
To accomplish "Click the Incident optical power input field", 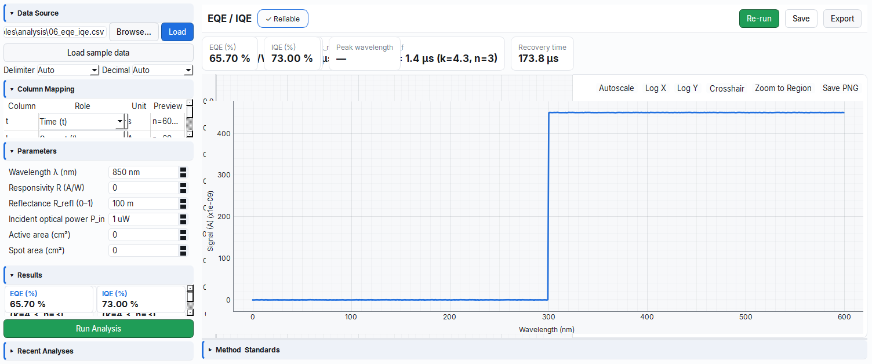I will 143,219.
